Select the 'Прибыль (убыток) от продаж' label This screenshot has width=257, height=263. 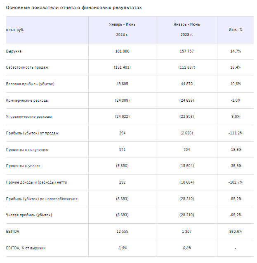click(x=32, y=133)
